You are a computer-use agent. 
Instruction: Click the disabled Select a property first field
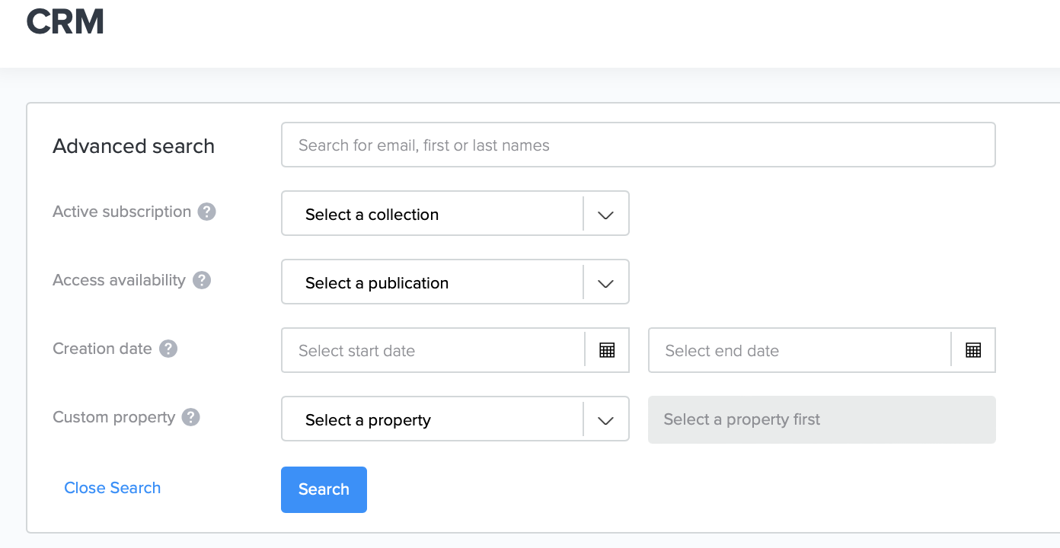pyautogui.click(x=822, y=419)
